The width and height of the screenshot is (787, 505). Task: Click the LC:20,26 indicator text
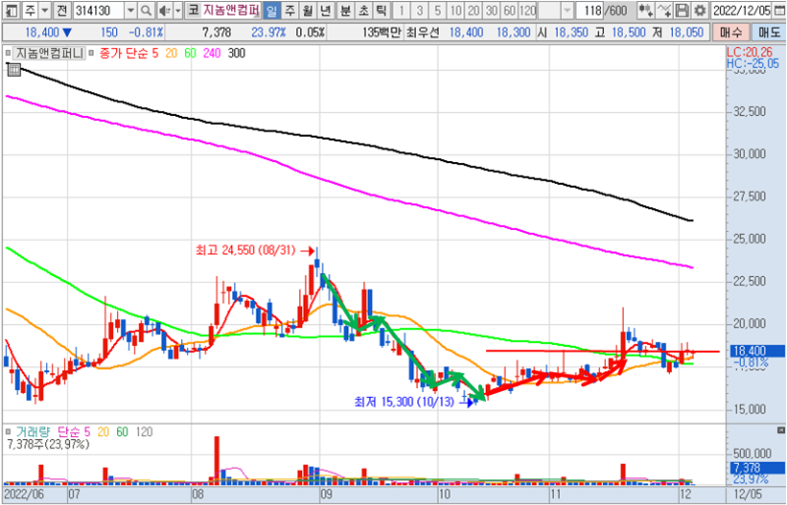(752, 52)
